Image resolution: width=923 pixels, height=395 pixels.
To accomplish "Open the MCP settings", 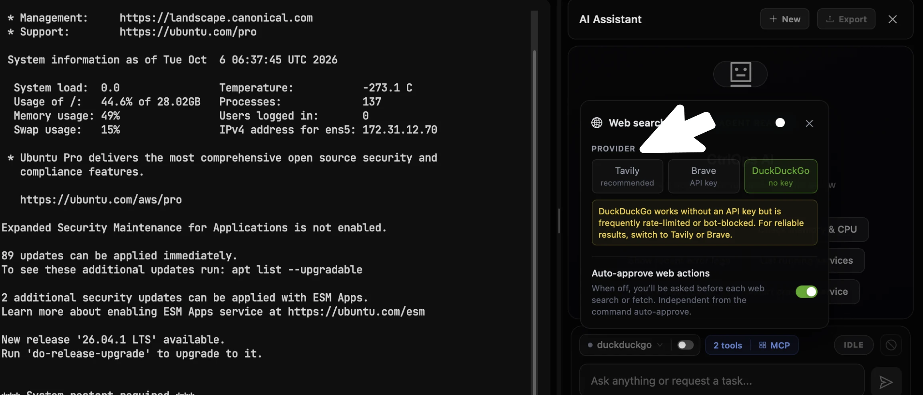I will point(774,346).
